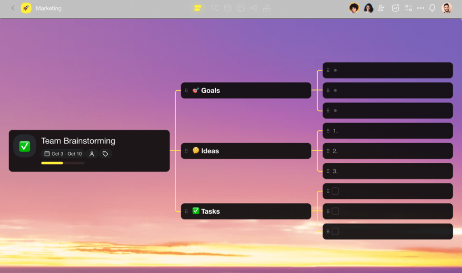Select the idea item numbered 2.
The width and height of the screenshot is (462, 273).
coord(388,151)
